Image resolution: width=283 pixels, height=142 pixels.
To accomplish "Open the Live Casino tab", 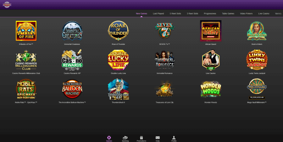I will 264,13.
